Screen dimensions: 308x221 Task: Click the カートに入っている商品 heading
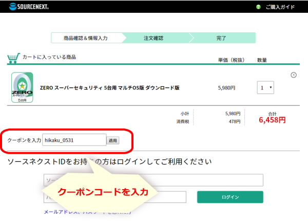point(49,57)
